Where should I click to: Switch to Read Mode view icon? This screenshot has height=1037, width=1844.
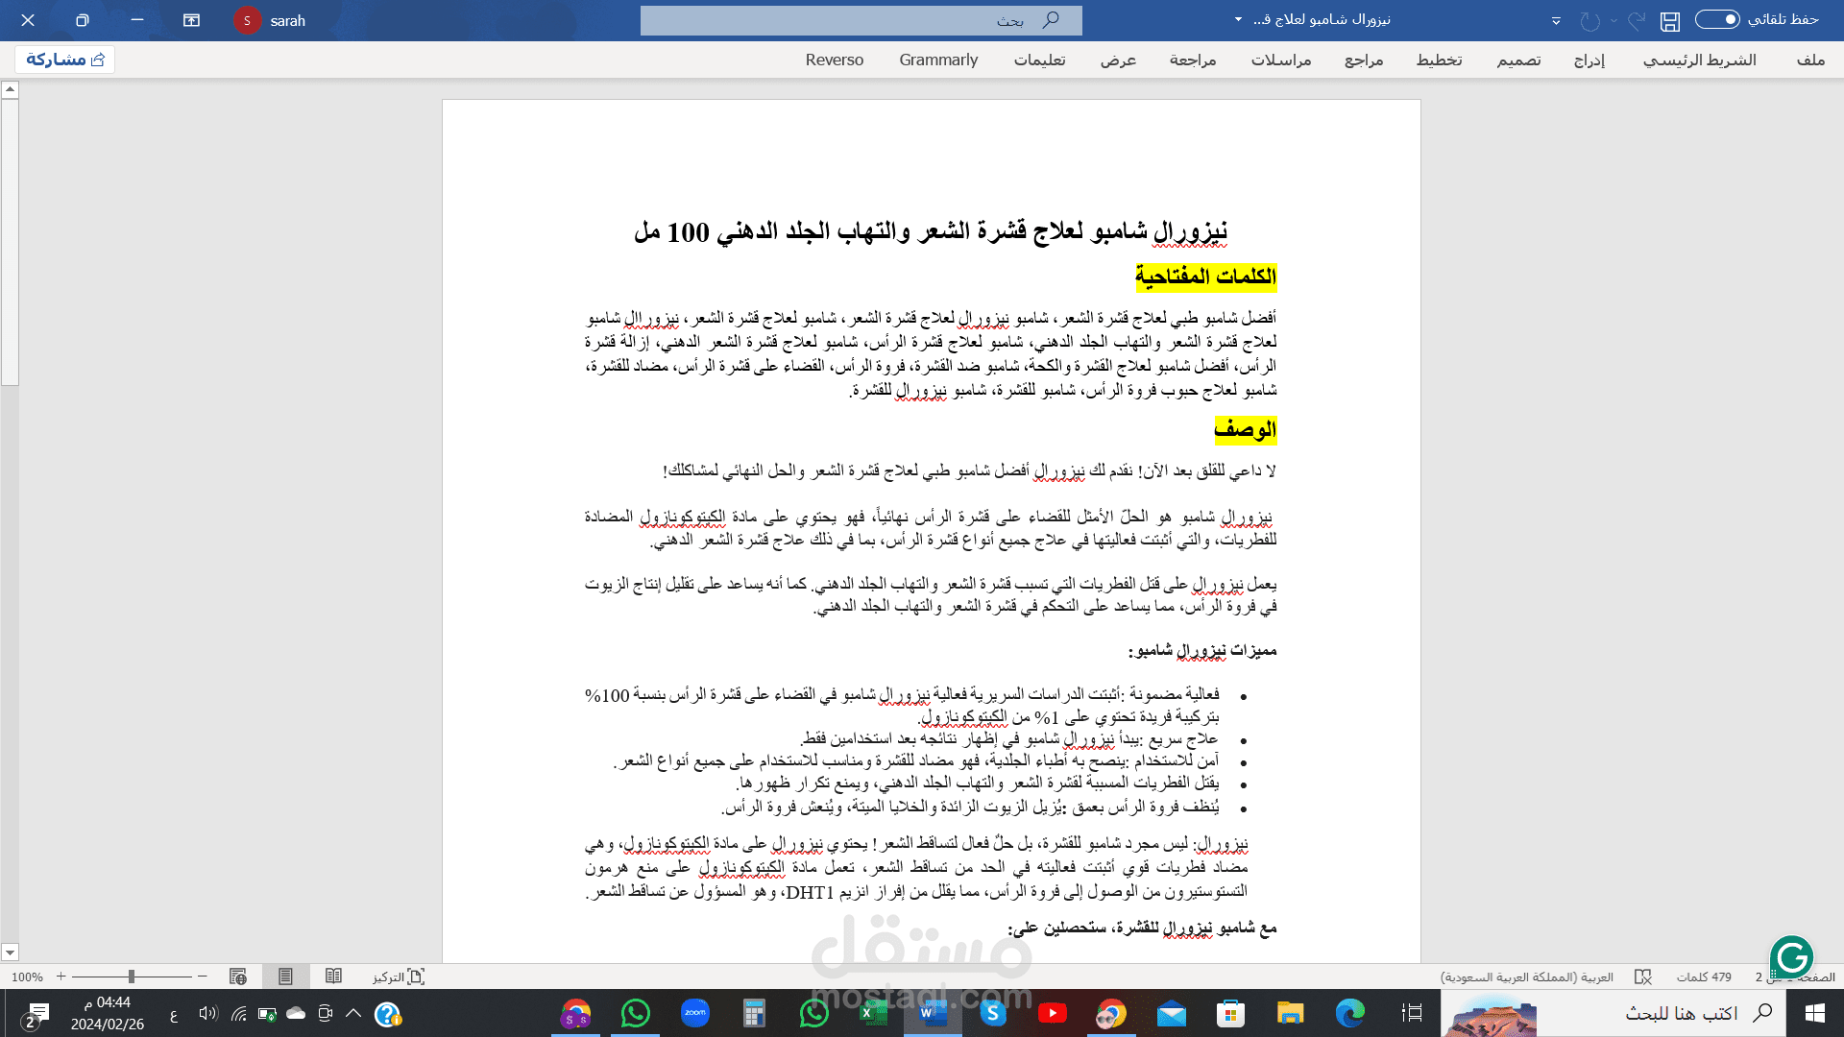click(x=333, y=977)
